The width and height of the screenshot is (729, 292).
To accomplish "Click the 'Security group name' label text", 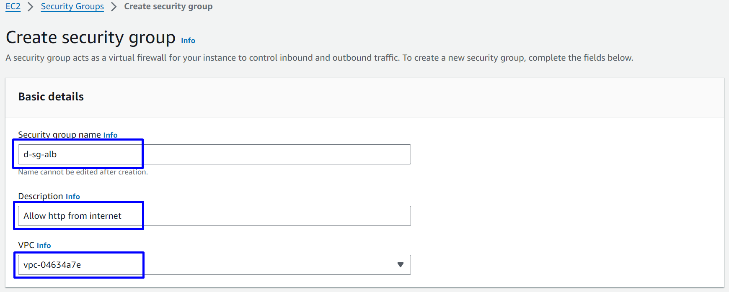I will click(59, 135).
